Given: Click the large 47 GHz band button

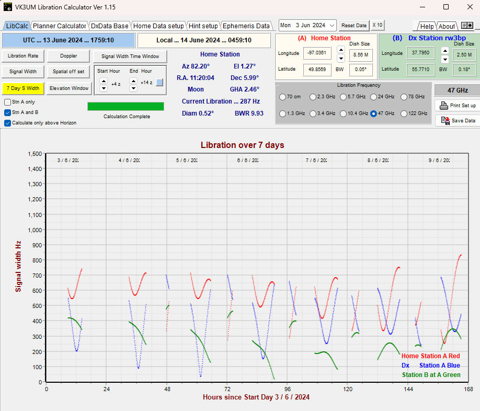Looking at the screenshot, I should [x=458, y=90].
